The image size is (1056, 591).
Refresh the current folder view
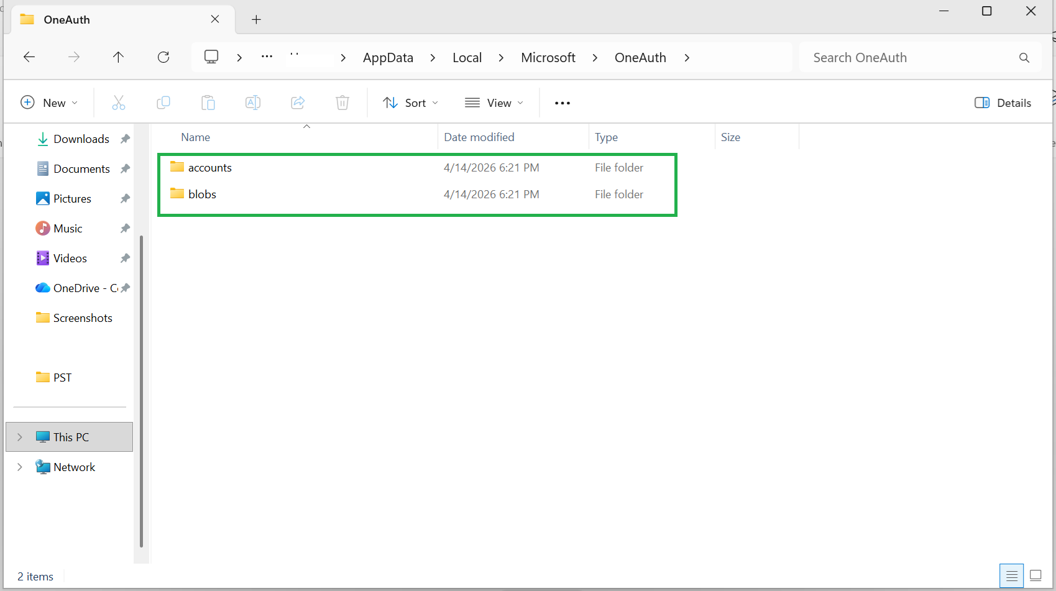coord(163,57)
